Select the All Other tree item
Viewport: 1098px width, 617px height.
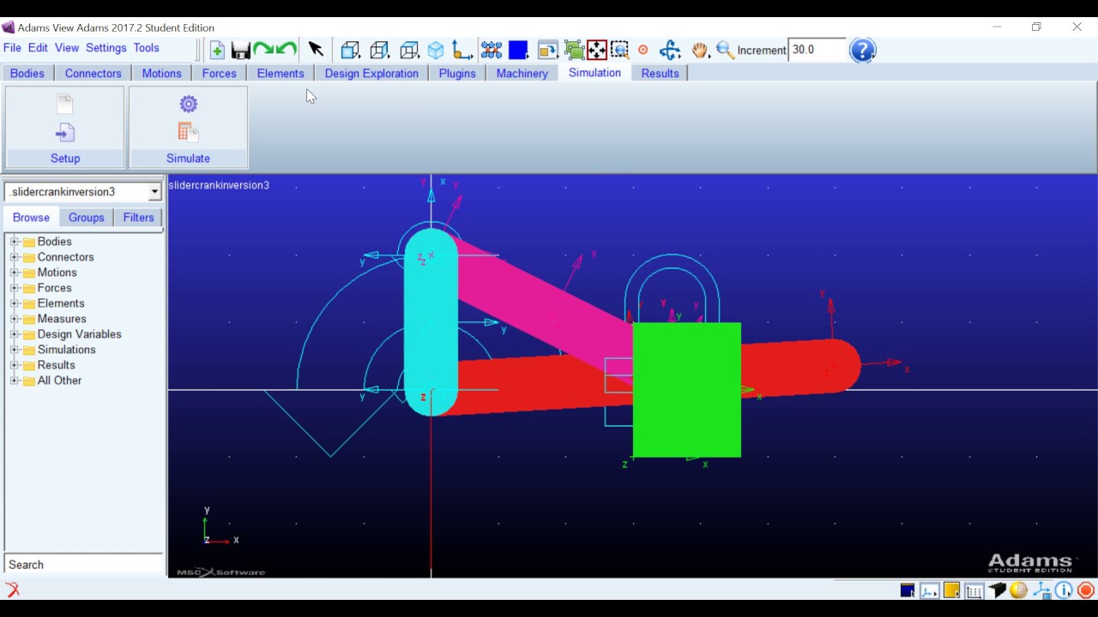point(59,380)
